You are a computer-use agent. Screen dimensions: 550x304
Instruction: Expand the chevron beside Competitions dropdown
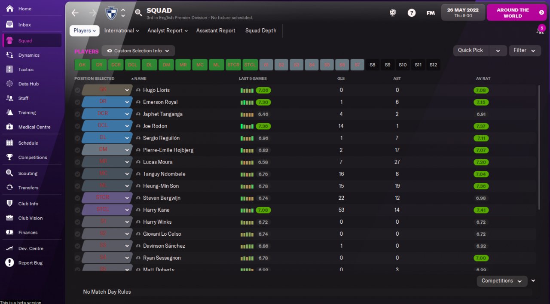533,281
